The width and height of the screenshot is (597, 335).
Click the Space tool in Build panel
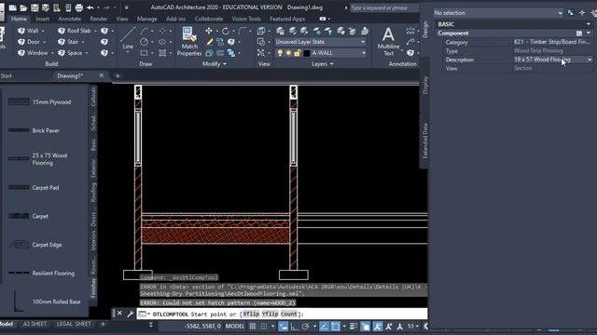coord(70,53)
